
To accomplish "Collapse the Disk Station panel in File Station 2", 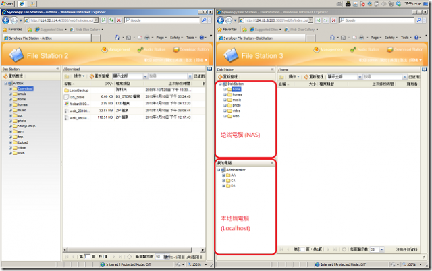I will pyautogui.click(x=57, y=69).
